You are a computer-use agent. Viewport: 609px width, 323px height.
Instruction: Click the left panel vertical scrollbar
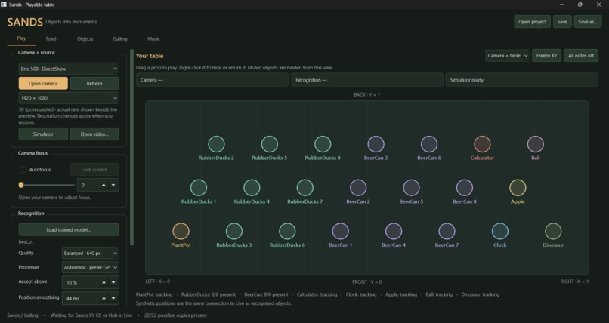(131, 147)
